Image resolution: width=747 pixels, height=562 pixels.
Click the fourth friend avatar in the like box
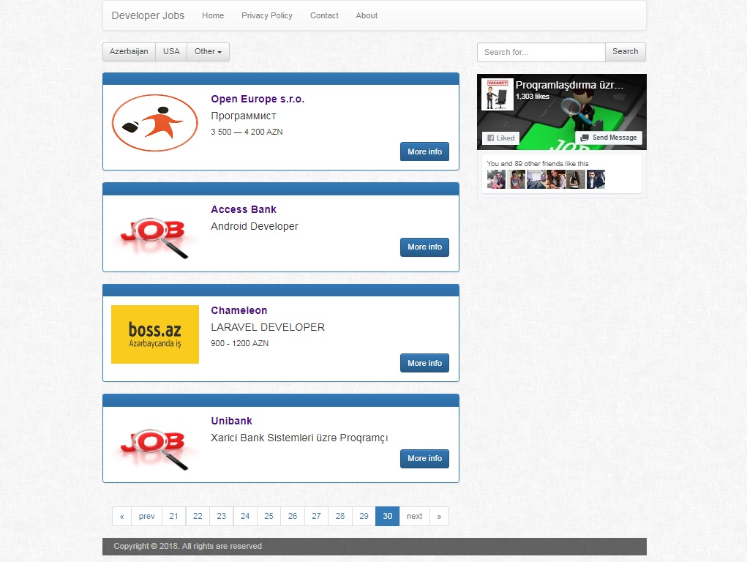click(x=556, y=180)
